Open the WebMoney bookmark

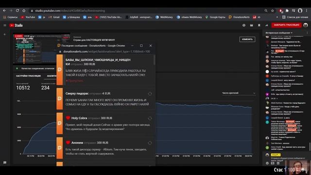[164, 17]
